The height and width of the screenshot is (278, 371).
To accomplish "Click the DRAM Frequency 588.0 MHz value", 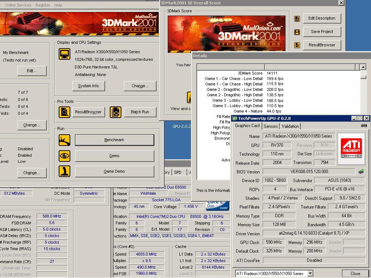I will click(x=52, y=216).
